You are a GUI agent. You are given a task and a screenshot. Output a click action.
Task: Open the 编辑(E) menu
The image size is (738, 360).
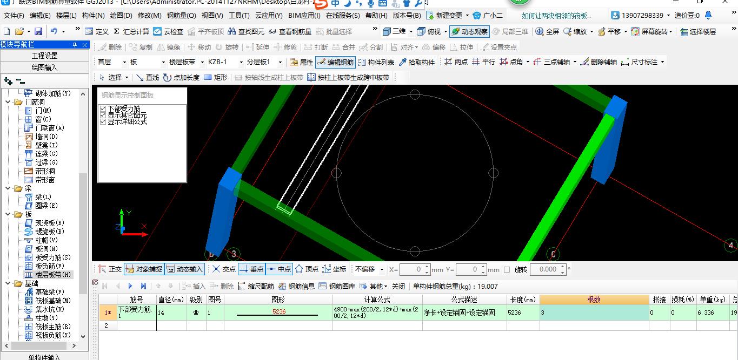pyautogui.click(x=40, y=16)
